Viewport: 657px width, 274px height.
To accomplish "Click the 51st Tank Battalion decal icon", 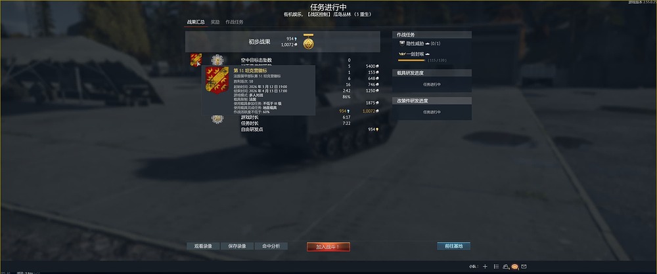I will pyautogui.click(x=196, y=60).
